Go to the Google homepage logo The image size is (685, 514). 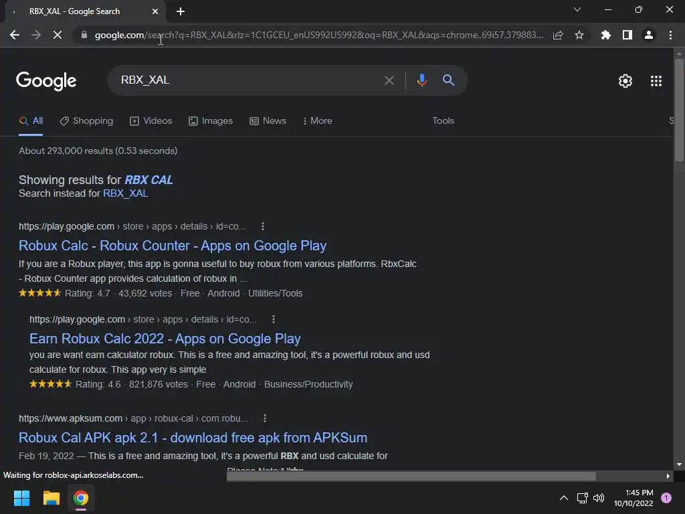46,81
